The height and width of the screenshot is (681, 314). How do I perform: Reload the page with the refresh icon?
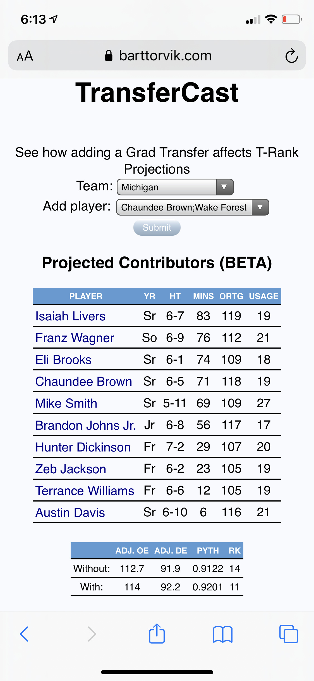(x=291, y=56)
